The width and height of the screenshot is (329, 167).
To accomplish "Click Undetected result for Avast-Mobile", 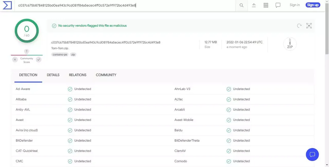I will click(x=241, y=120).
